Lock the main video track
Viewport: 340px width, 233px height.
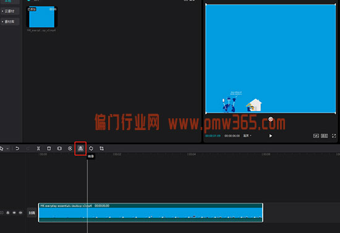tap(8, 213)
